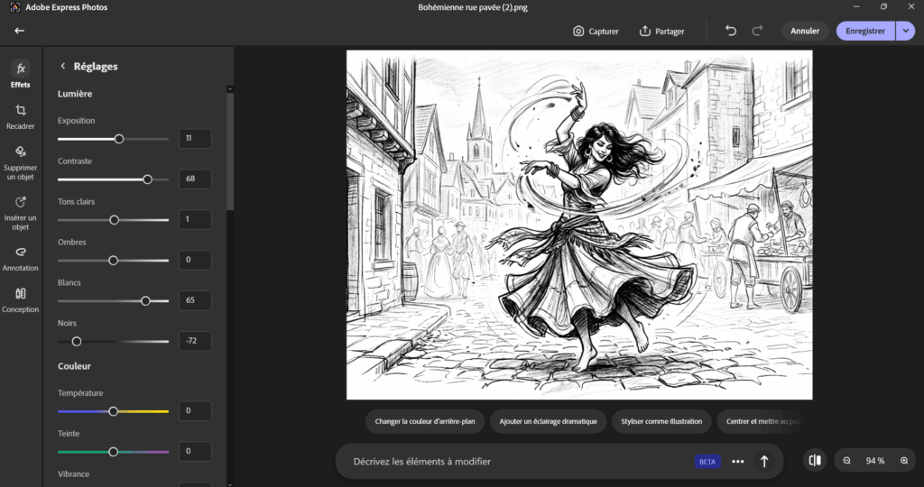
Task: Go back with the top-left arrow
Action: pyautogui.click(x=20, y=31)
